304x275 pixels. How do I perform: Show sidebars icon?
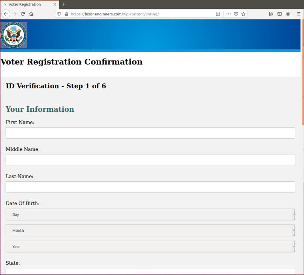pos(280,14)
